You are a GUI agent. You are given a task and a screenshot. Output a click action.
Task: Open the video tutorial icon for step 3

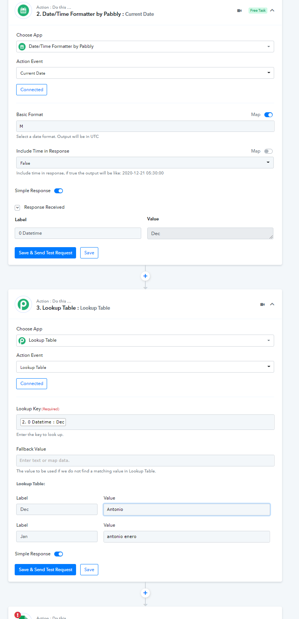coord(262,304)
